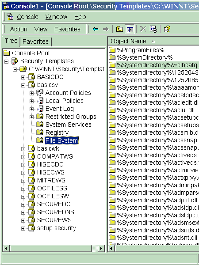Expand Event Log node
The width and height of the screenshot is (199, 265).
coord(31,109)
